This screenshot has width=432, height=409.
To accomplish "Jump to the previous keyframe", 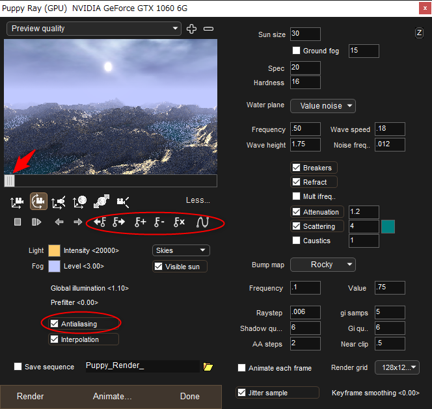I will coord(100,222).
